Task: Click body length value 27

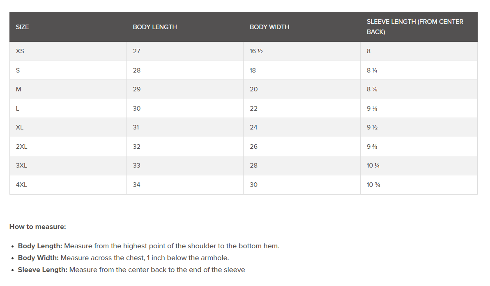Action: pos(137,51)
